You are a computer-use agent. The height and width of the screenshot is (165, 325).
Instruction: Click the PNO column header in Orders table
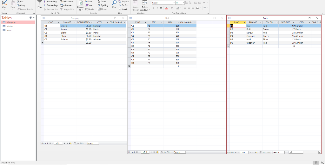[x=155, y=22]
